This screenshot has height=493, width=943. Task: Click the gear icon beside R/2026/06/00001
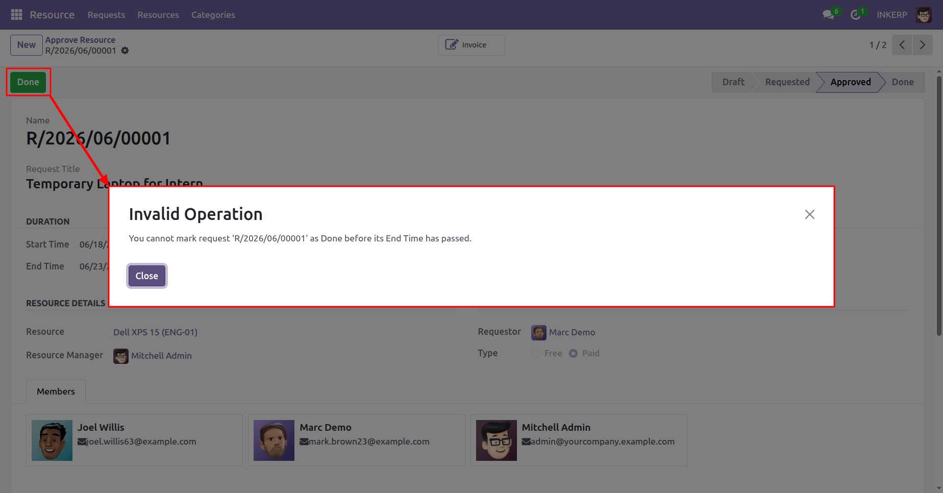(125, 51)
